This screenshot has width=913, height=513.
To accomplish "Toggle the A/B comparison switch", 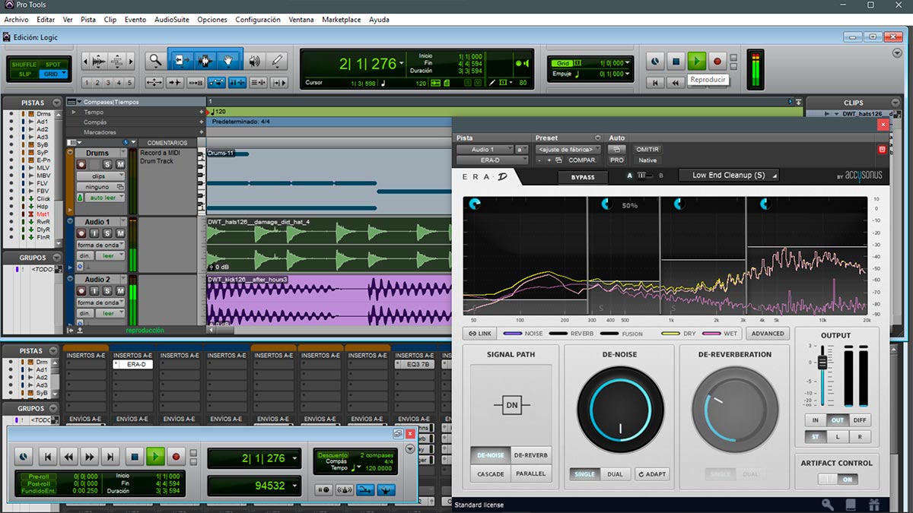I will tap(644, 176).
